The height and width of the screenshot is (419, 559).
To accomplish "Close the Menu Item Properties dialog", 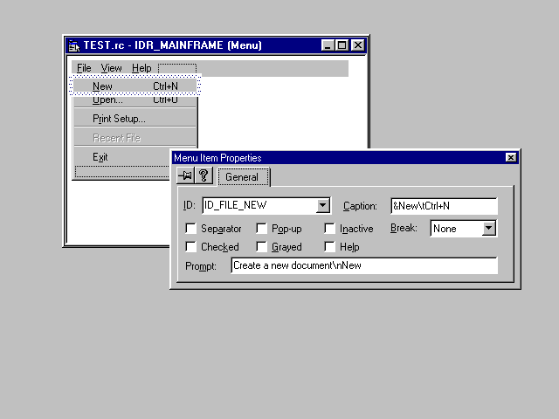I will 511,158.
